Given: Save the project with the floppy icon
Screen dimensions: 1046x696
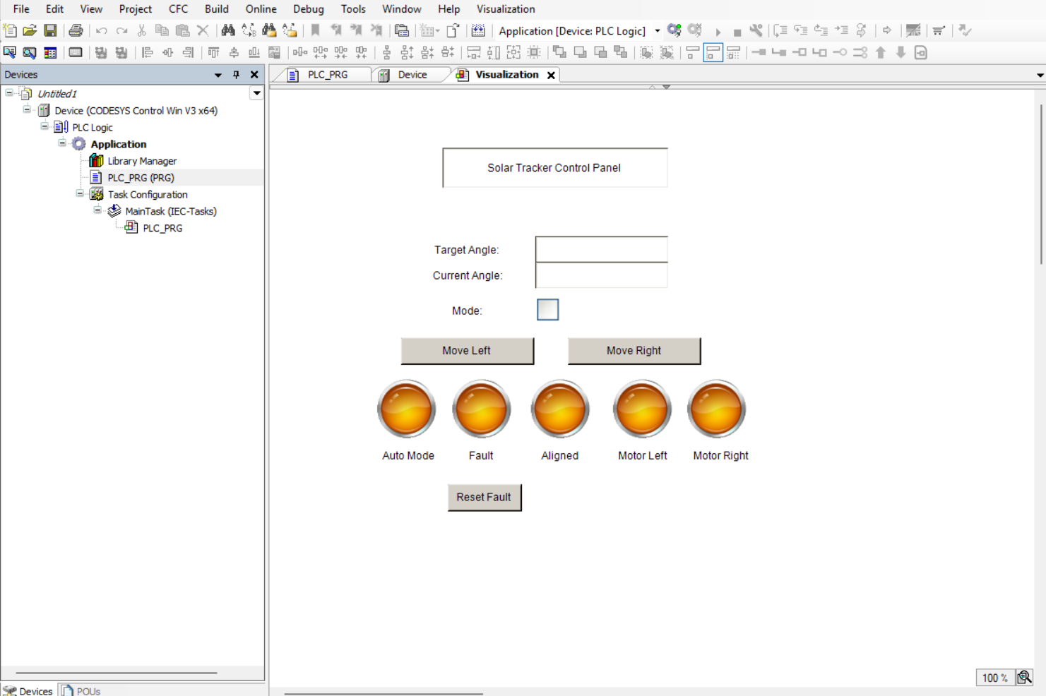Looking at the screenshot, I should [x=50, y=30].
